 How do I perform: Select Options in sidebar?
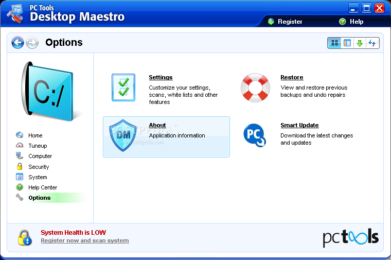pos(40,198)
